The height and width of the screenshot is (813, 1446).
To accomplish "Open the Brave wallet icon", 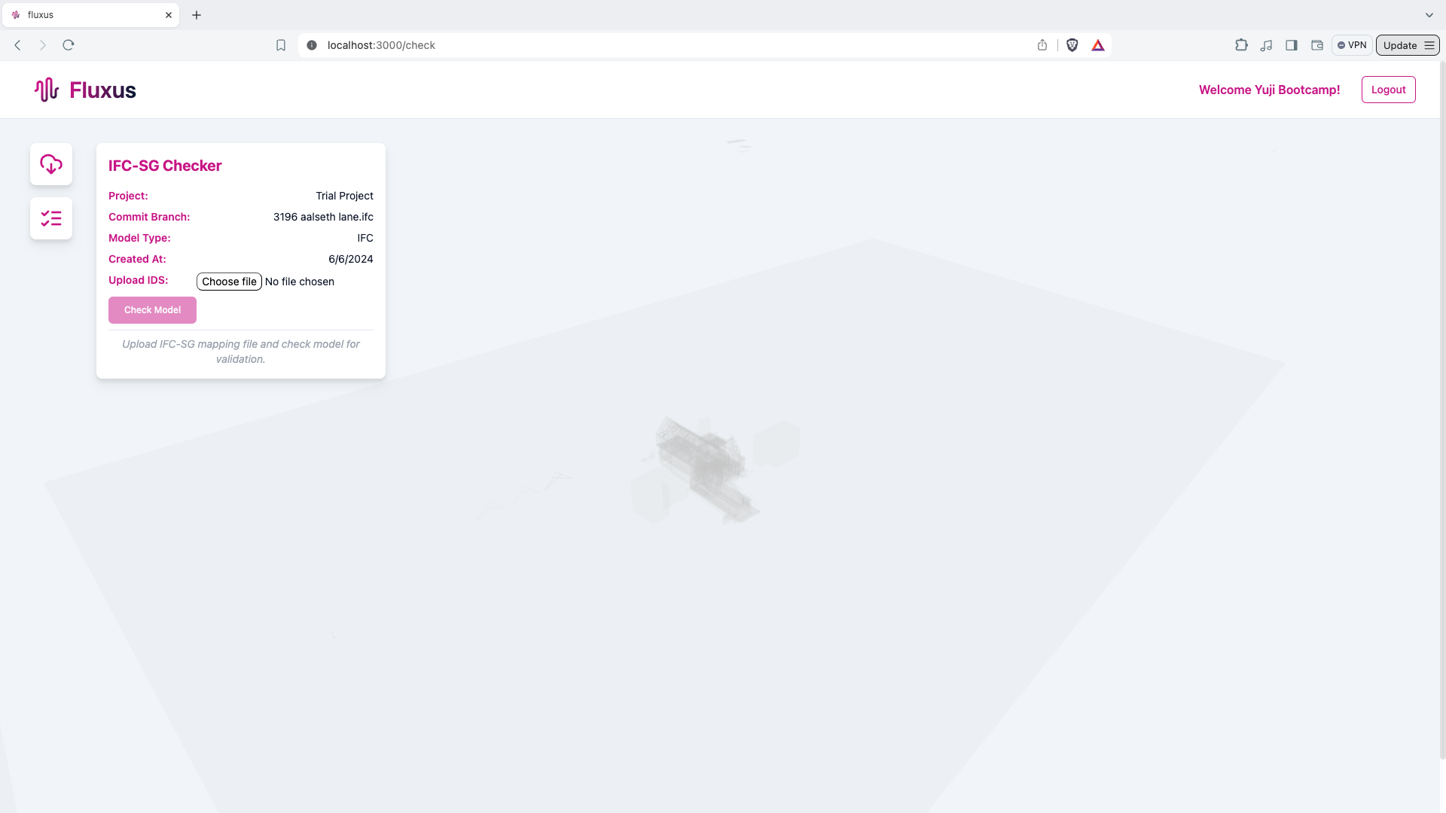I will 1317,45.
